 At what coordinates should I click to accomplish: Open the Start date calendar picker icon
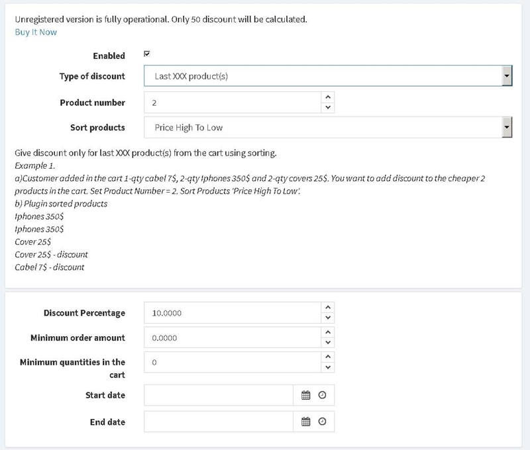[306, 395]
